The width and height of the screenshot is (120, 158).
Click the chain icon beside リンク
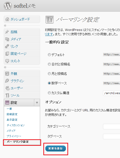tap(7, 46)
